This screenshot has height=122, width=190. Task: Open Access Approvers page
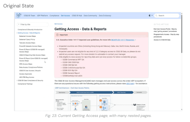click(25, 74)
